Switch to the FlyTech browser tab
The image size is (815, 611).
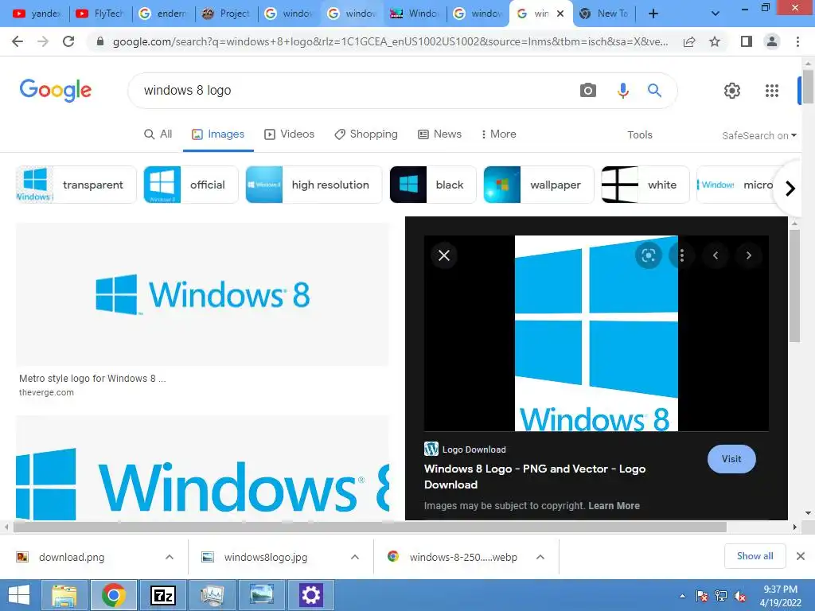click(x=99, y=14)
